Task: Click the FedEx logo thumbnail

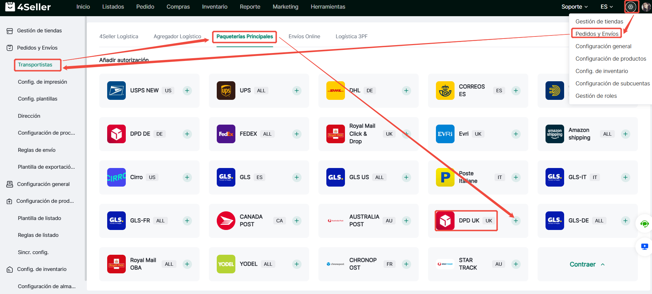Action: click(x=226, y=134)
